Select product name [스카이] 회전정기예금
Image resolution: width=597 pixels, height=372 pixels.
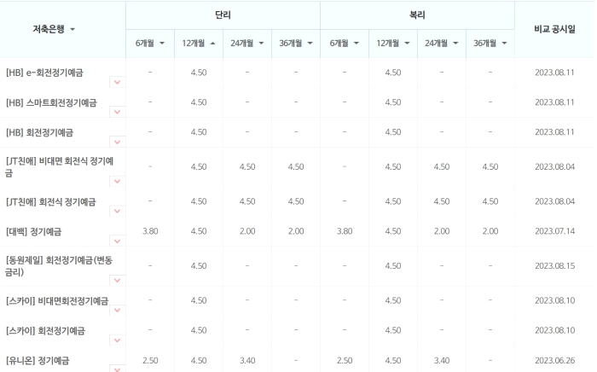coord(45,330)
